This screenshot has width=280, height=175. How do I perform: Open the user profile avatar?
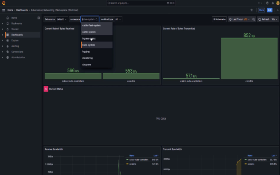pyautogui.click(x=278, y=3)
